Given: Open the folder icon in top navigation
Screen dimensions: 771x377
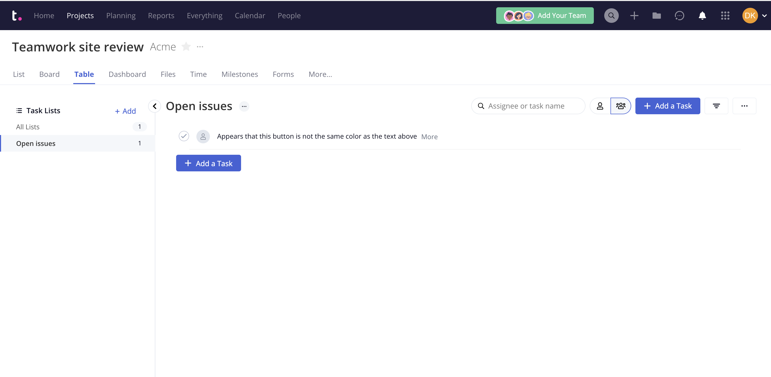Looking at the screenshot, I should click(656, 16).
